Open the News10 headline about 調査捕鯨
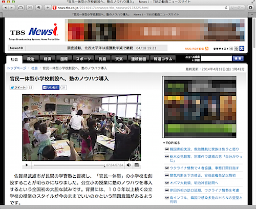Screen dimensions: 256x209 [100, 48]
